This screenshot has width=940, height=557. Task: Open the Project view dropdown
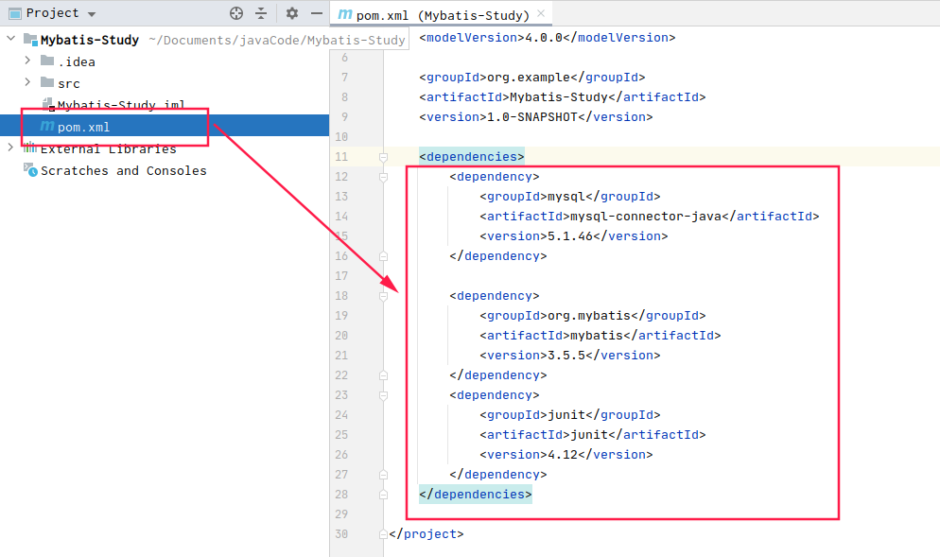(x=91, y=14)
